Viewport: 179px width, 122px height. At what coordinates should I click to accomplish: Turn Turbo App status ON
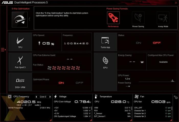139,43
